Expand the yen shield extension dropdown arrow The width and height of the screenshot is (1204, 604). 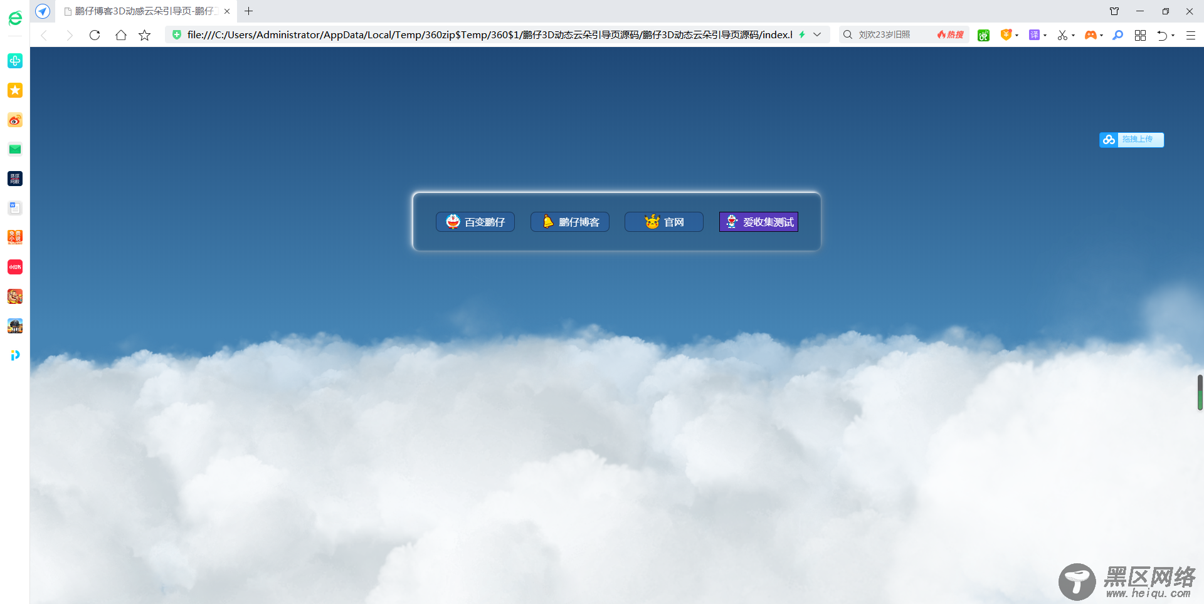point(1017,35)
